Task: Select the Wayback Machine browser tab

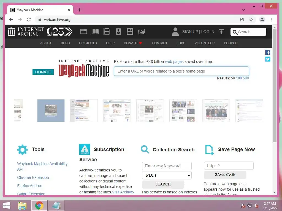Action: coord(40,10)
